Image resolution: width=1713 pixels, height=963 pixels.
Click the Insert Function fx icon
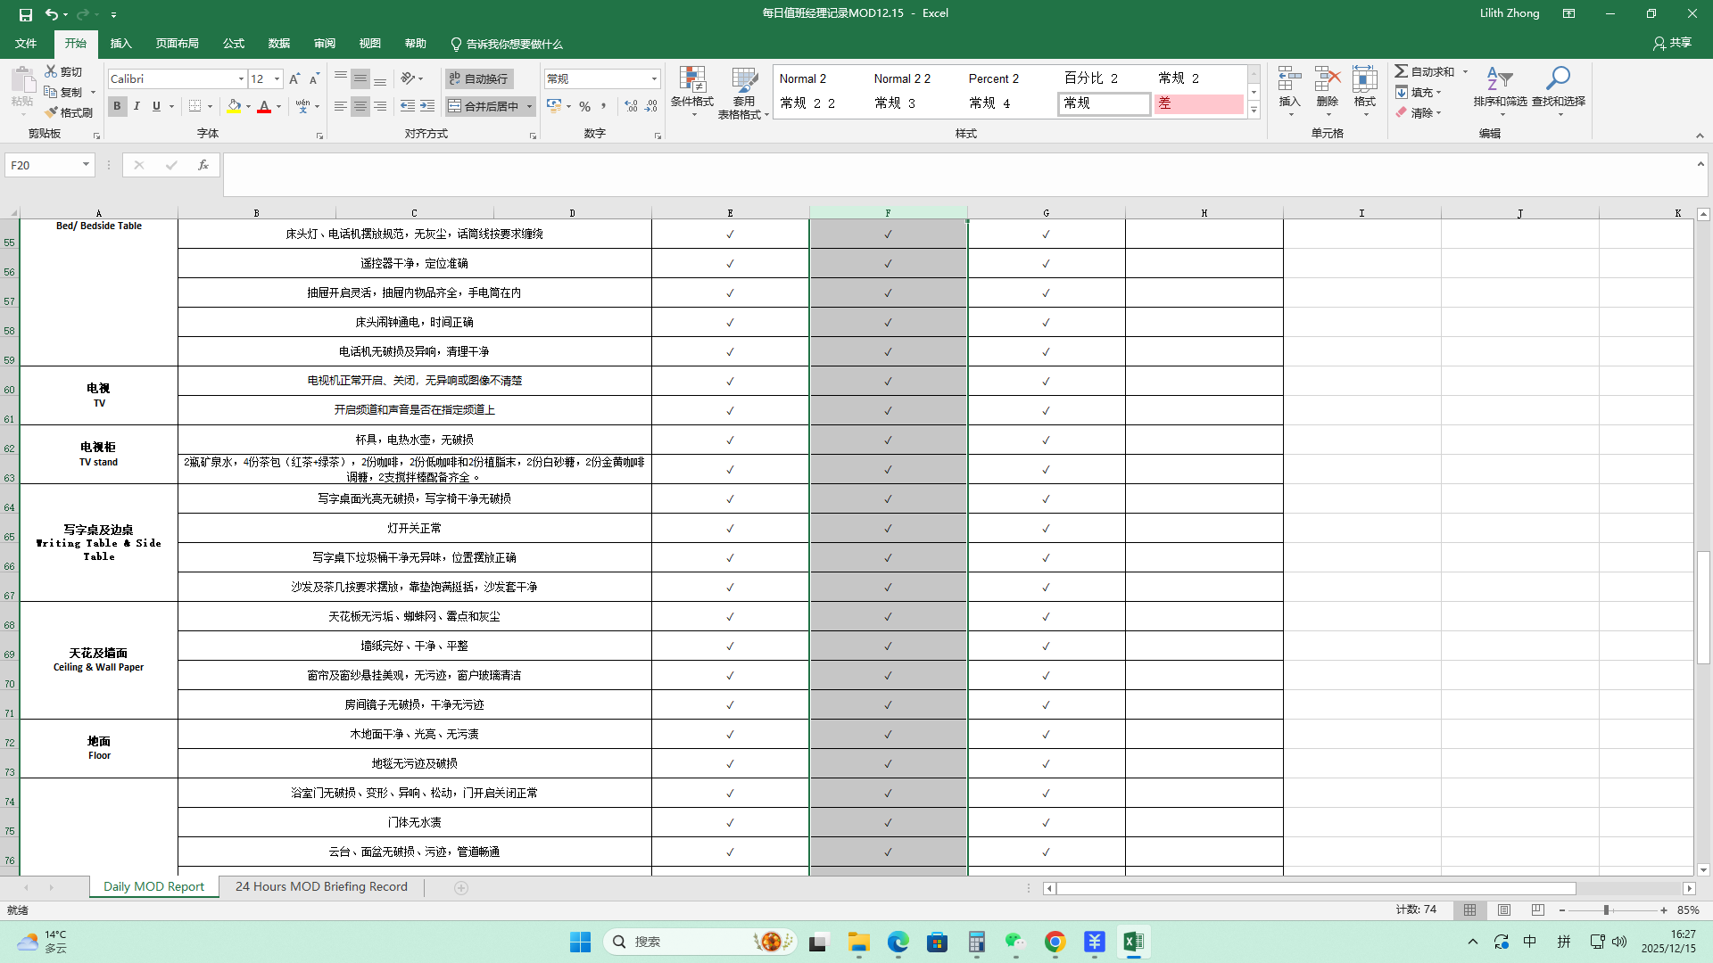tap(203, 165)
